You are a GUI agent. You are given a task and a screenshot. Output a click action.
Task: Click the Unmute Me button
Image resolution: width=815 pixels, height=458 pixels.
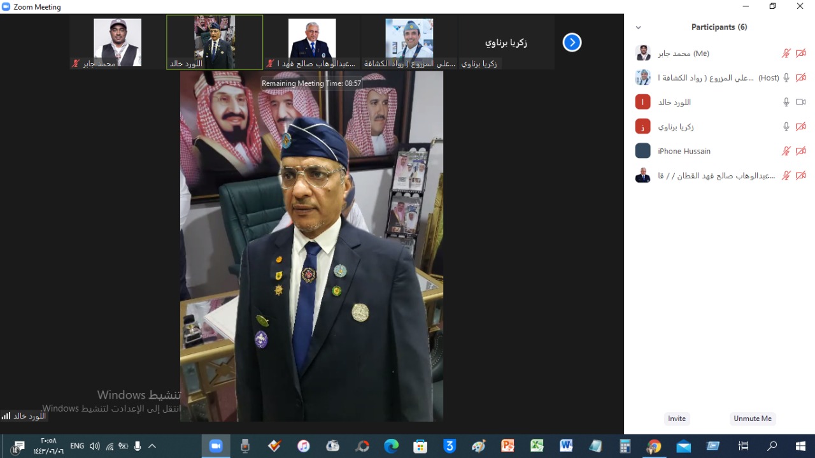753,419
